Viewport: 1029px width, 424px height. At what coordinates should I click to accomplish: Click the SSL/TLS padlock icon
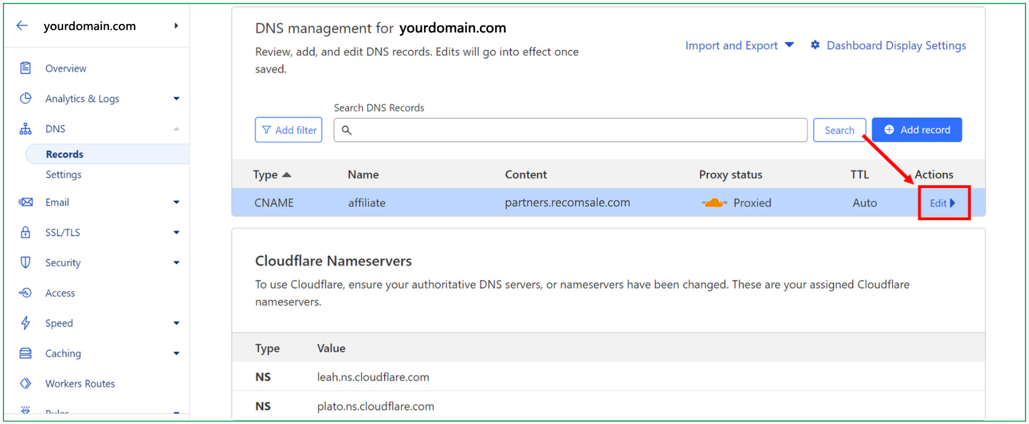(25, 233)
